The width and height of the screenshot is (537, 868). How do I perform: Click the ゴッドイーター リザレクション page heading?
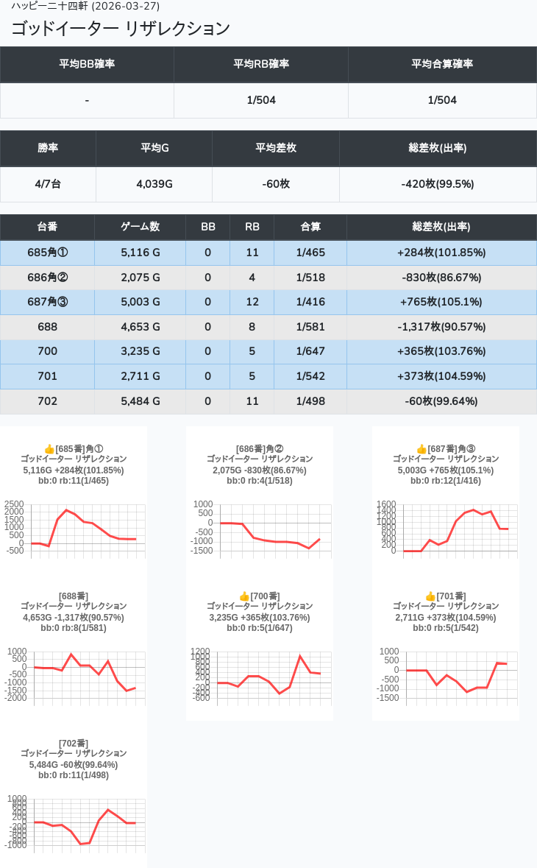pos(121,29)
